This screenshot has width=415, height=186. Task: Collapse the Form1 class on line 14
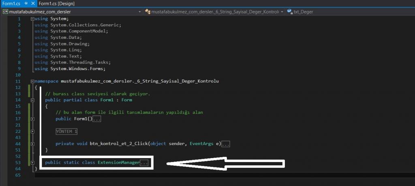click(32, 100)
